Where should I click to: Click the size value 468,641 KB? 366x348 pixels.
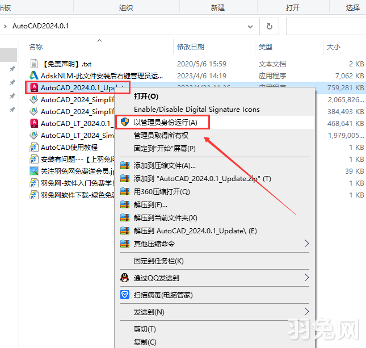click(x=346, y=123)
